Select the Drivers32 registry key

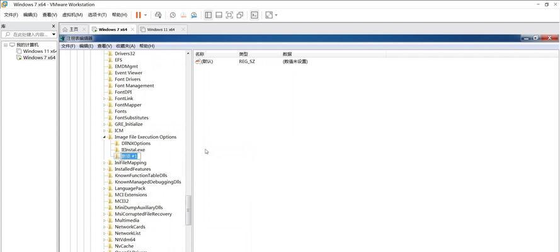click(x=125, y=54)
